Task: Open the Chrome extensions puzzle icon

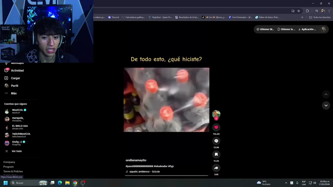Action: pos(308,11)
